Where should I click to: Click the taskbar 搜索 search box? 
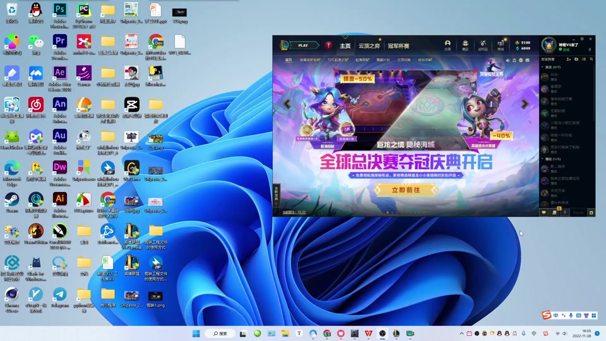click(220, 333)
